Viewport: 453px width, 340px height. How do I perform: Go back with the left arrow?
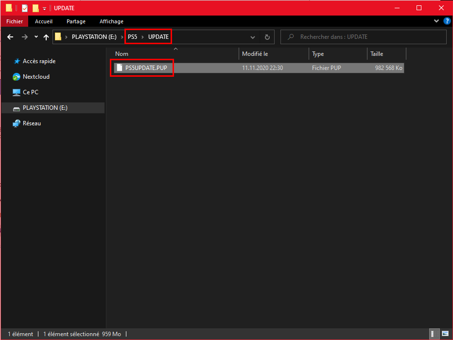(x=10, y=37)
